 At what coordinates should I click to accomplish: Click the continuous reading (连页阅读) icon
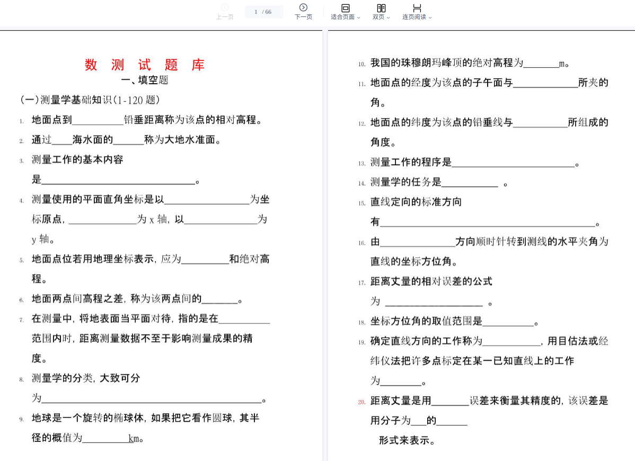417,8
